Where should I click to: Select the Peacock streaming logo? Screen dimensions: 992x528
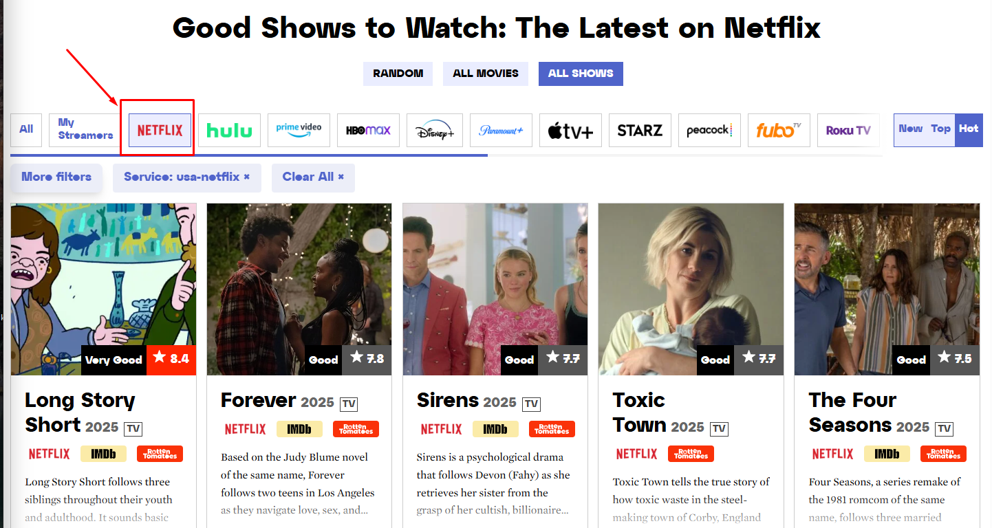(x=709, y=131)
